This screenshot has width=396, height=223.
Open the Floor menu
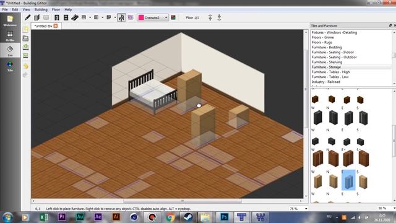click(56, 9)
